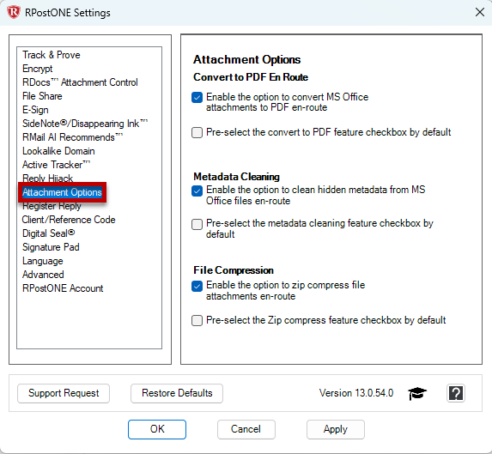Click the question mark help icon
Screen dimensions: 492x454
point(456,393)
